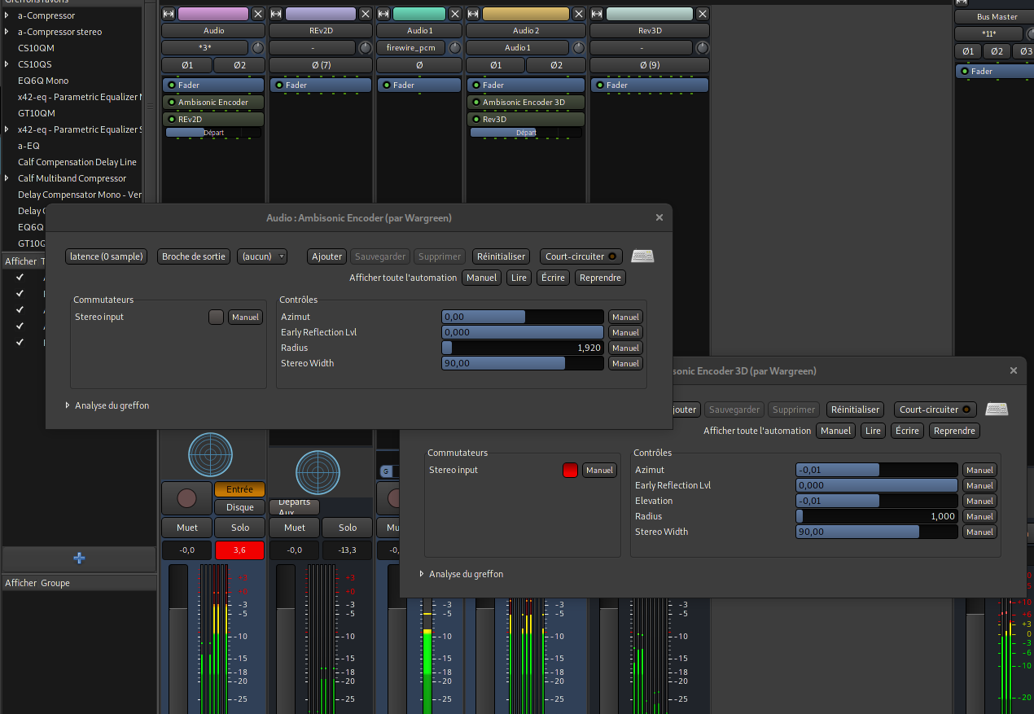Click the keyboard icon in Encoder 3D window
The image size is (1034, 714).
pos(997,410)
